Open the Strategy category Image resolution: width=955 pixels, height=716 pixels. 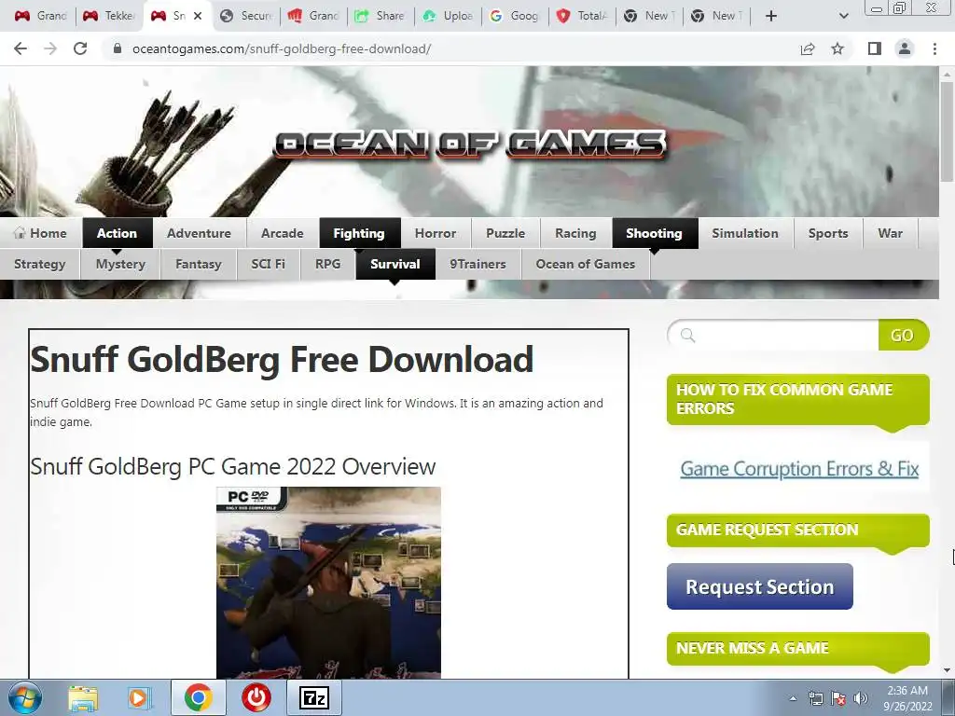[39, 264]
